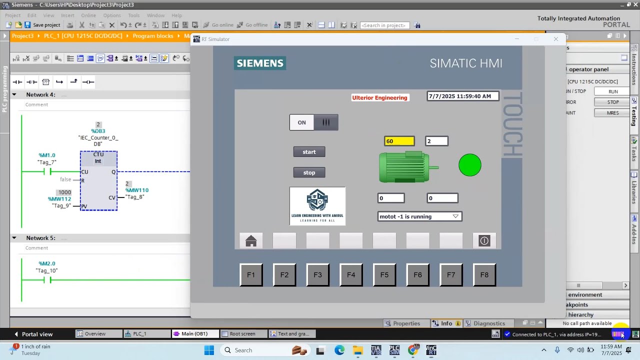Viewport: 640px width, 360px height.
Task: Click the F4 function key
Action: point(351,274)
